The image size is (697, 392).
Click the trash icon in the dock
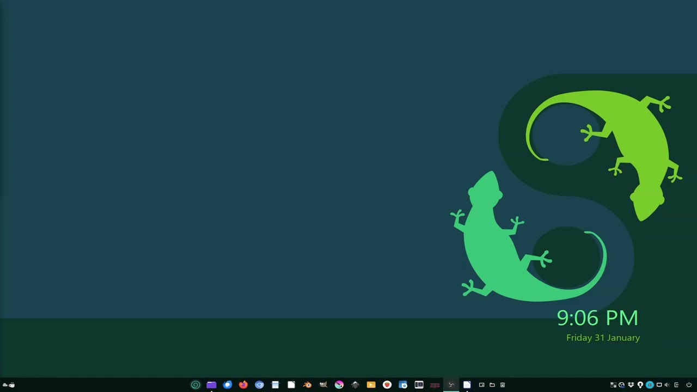point(503,385)
